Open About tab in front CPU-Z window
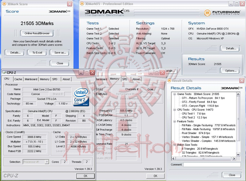246x181 pixels. pyautogui.click(x=66, y=79)
